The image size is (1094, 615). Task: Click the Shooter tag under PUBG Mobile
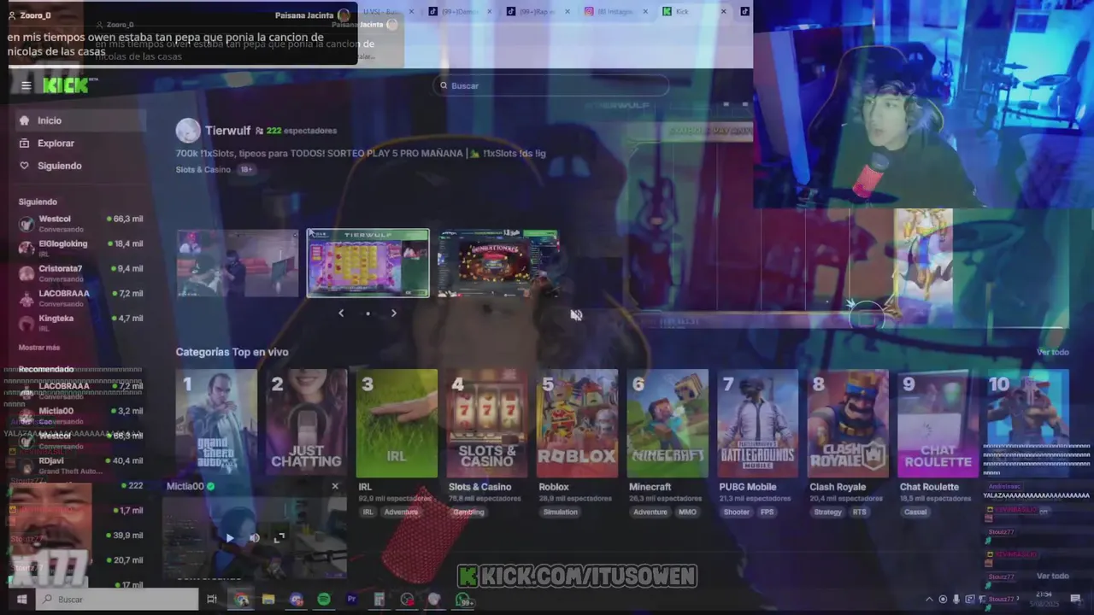pos(736,512)
